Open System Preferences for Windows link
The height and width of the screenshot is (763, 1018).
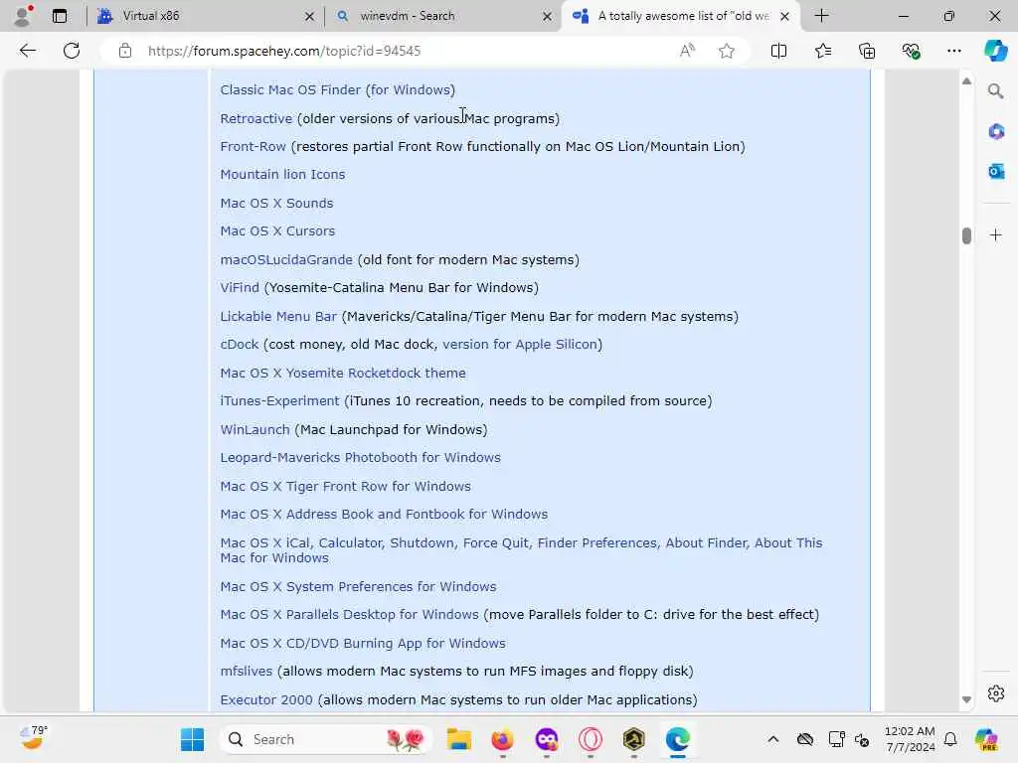(x=358, y=586)
